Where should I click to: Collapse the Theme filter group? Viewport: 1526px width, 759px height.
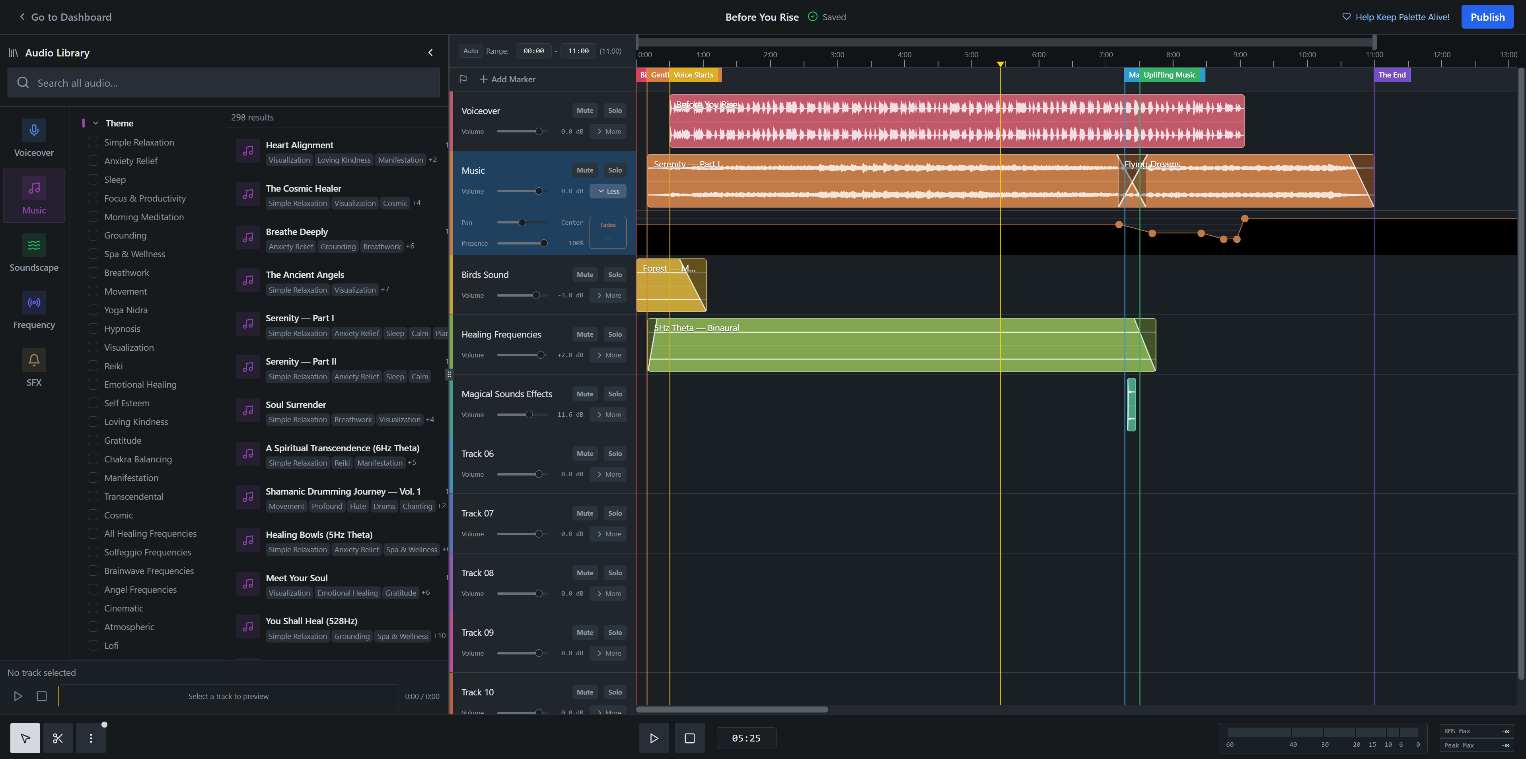click(95, 123)
